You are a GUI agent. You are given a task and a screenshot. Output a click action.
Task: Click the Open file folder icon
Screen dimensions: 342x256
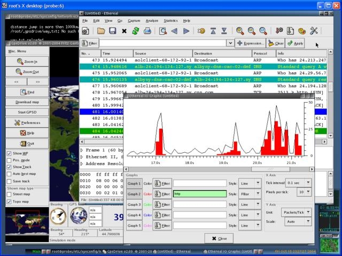click(100, 31)
